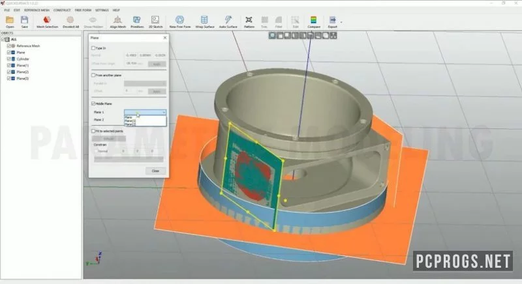The image size is (522, 284).
Task: Toggle the Plane(3) object checkbox
Action: point(9,78)
